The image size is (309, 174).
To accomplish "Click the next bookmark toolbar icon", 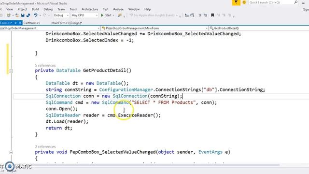I will click(224, 15).
